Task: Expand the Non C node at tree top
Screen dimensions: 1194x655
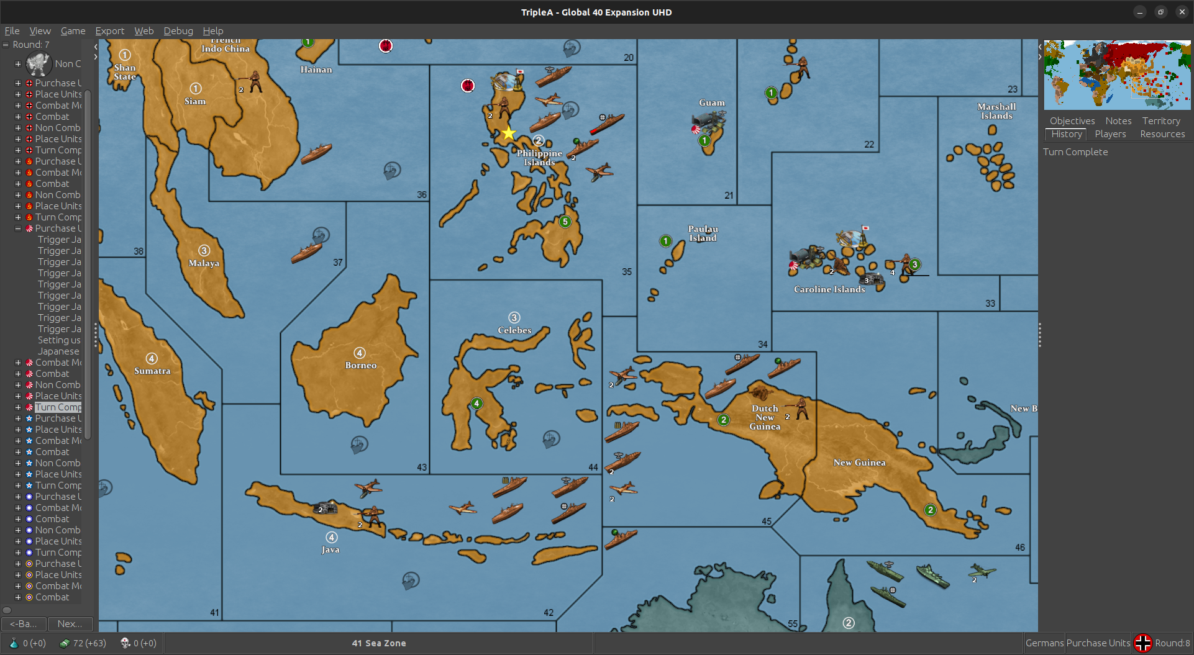Action: tap(18, 63)
